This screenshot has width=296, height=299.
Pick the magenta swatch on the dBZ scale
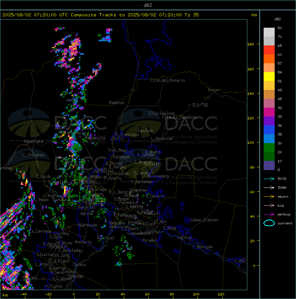[x=269, y=112]
